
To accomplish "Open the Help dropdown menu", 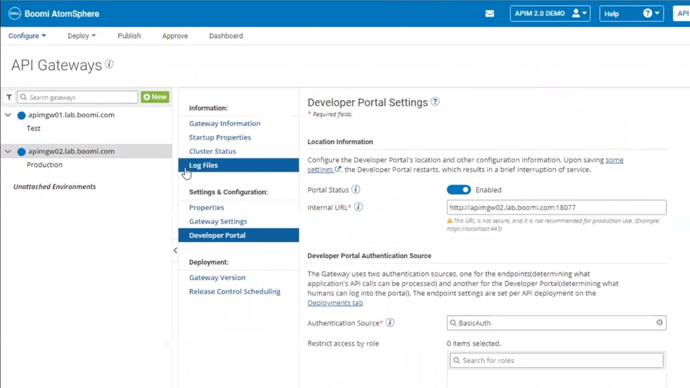I will point(631,13).
